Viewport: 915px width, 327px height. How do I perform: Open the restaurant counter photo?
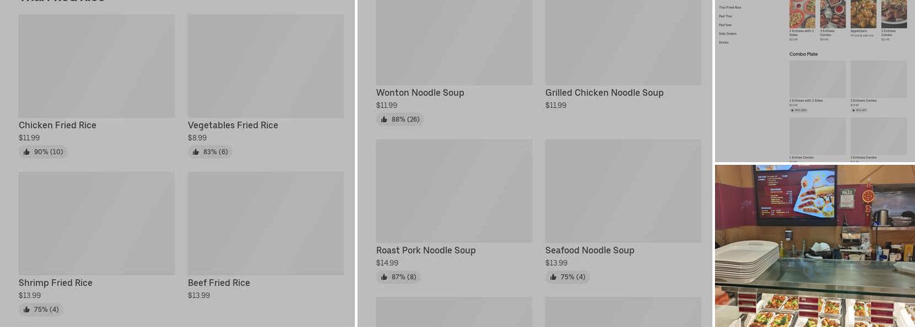coord(814,245)
